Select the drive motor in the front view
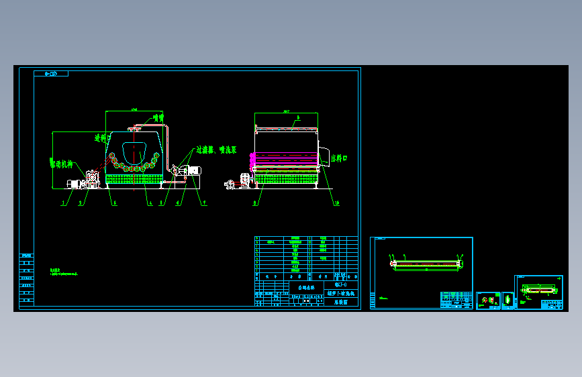Screen dimensions: 582x377 point(75,184)
